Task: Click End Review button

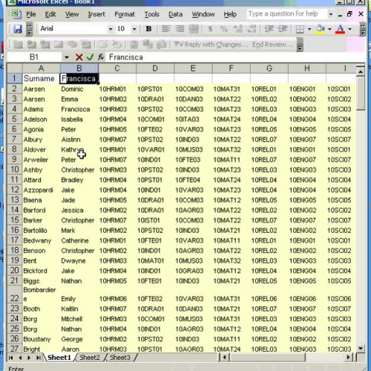Action: click(272, 45)
